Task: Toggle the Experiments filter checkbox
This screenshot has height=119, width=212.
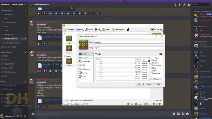Action: [x=152, y=73]
